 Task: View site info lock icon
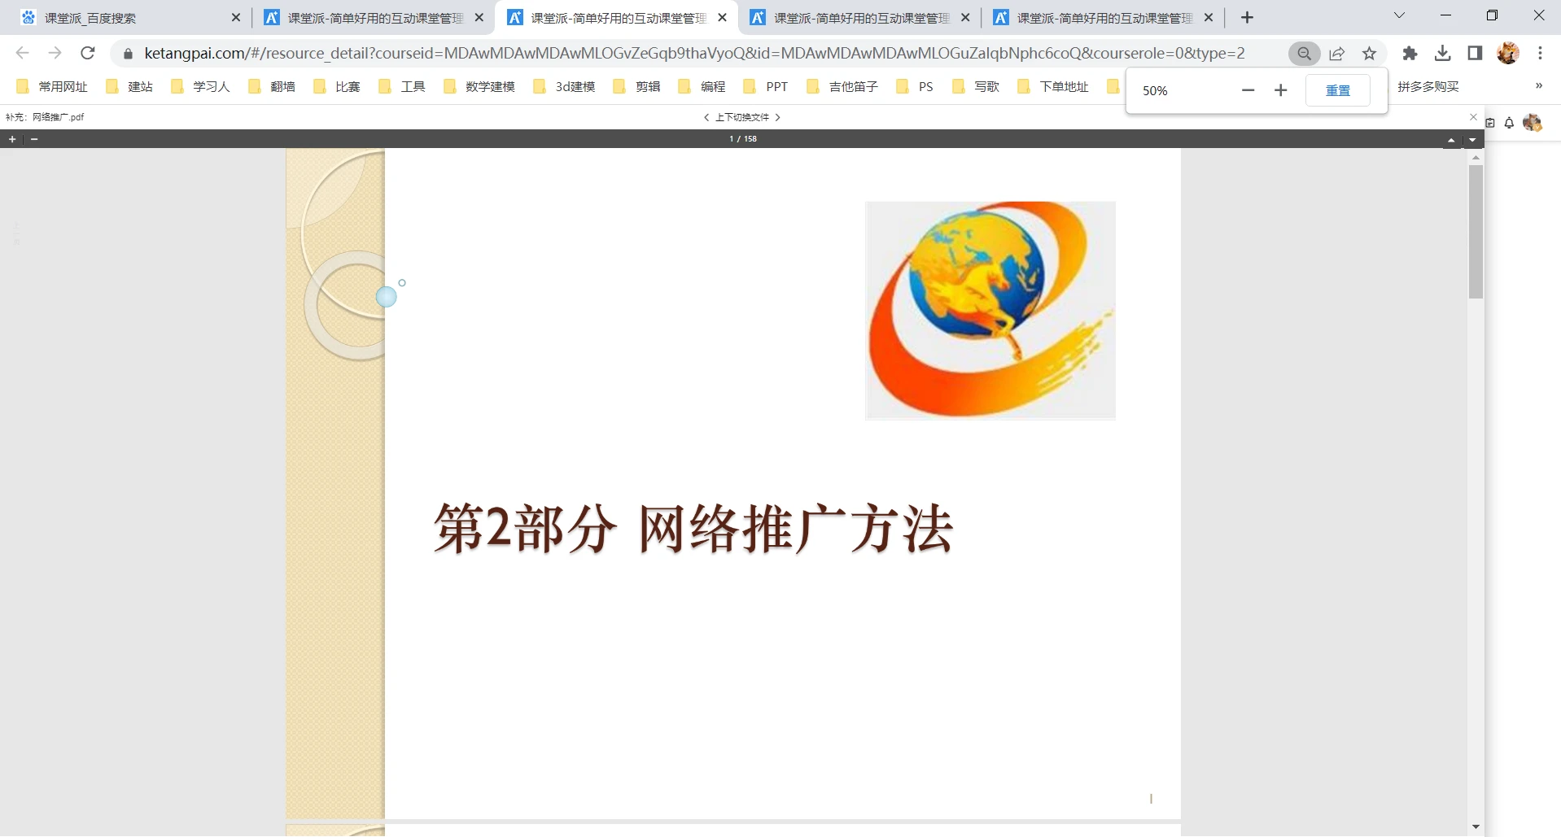(x=128, y=54)
